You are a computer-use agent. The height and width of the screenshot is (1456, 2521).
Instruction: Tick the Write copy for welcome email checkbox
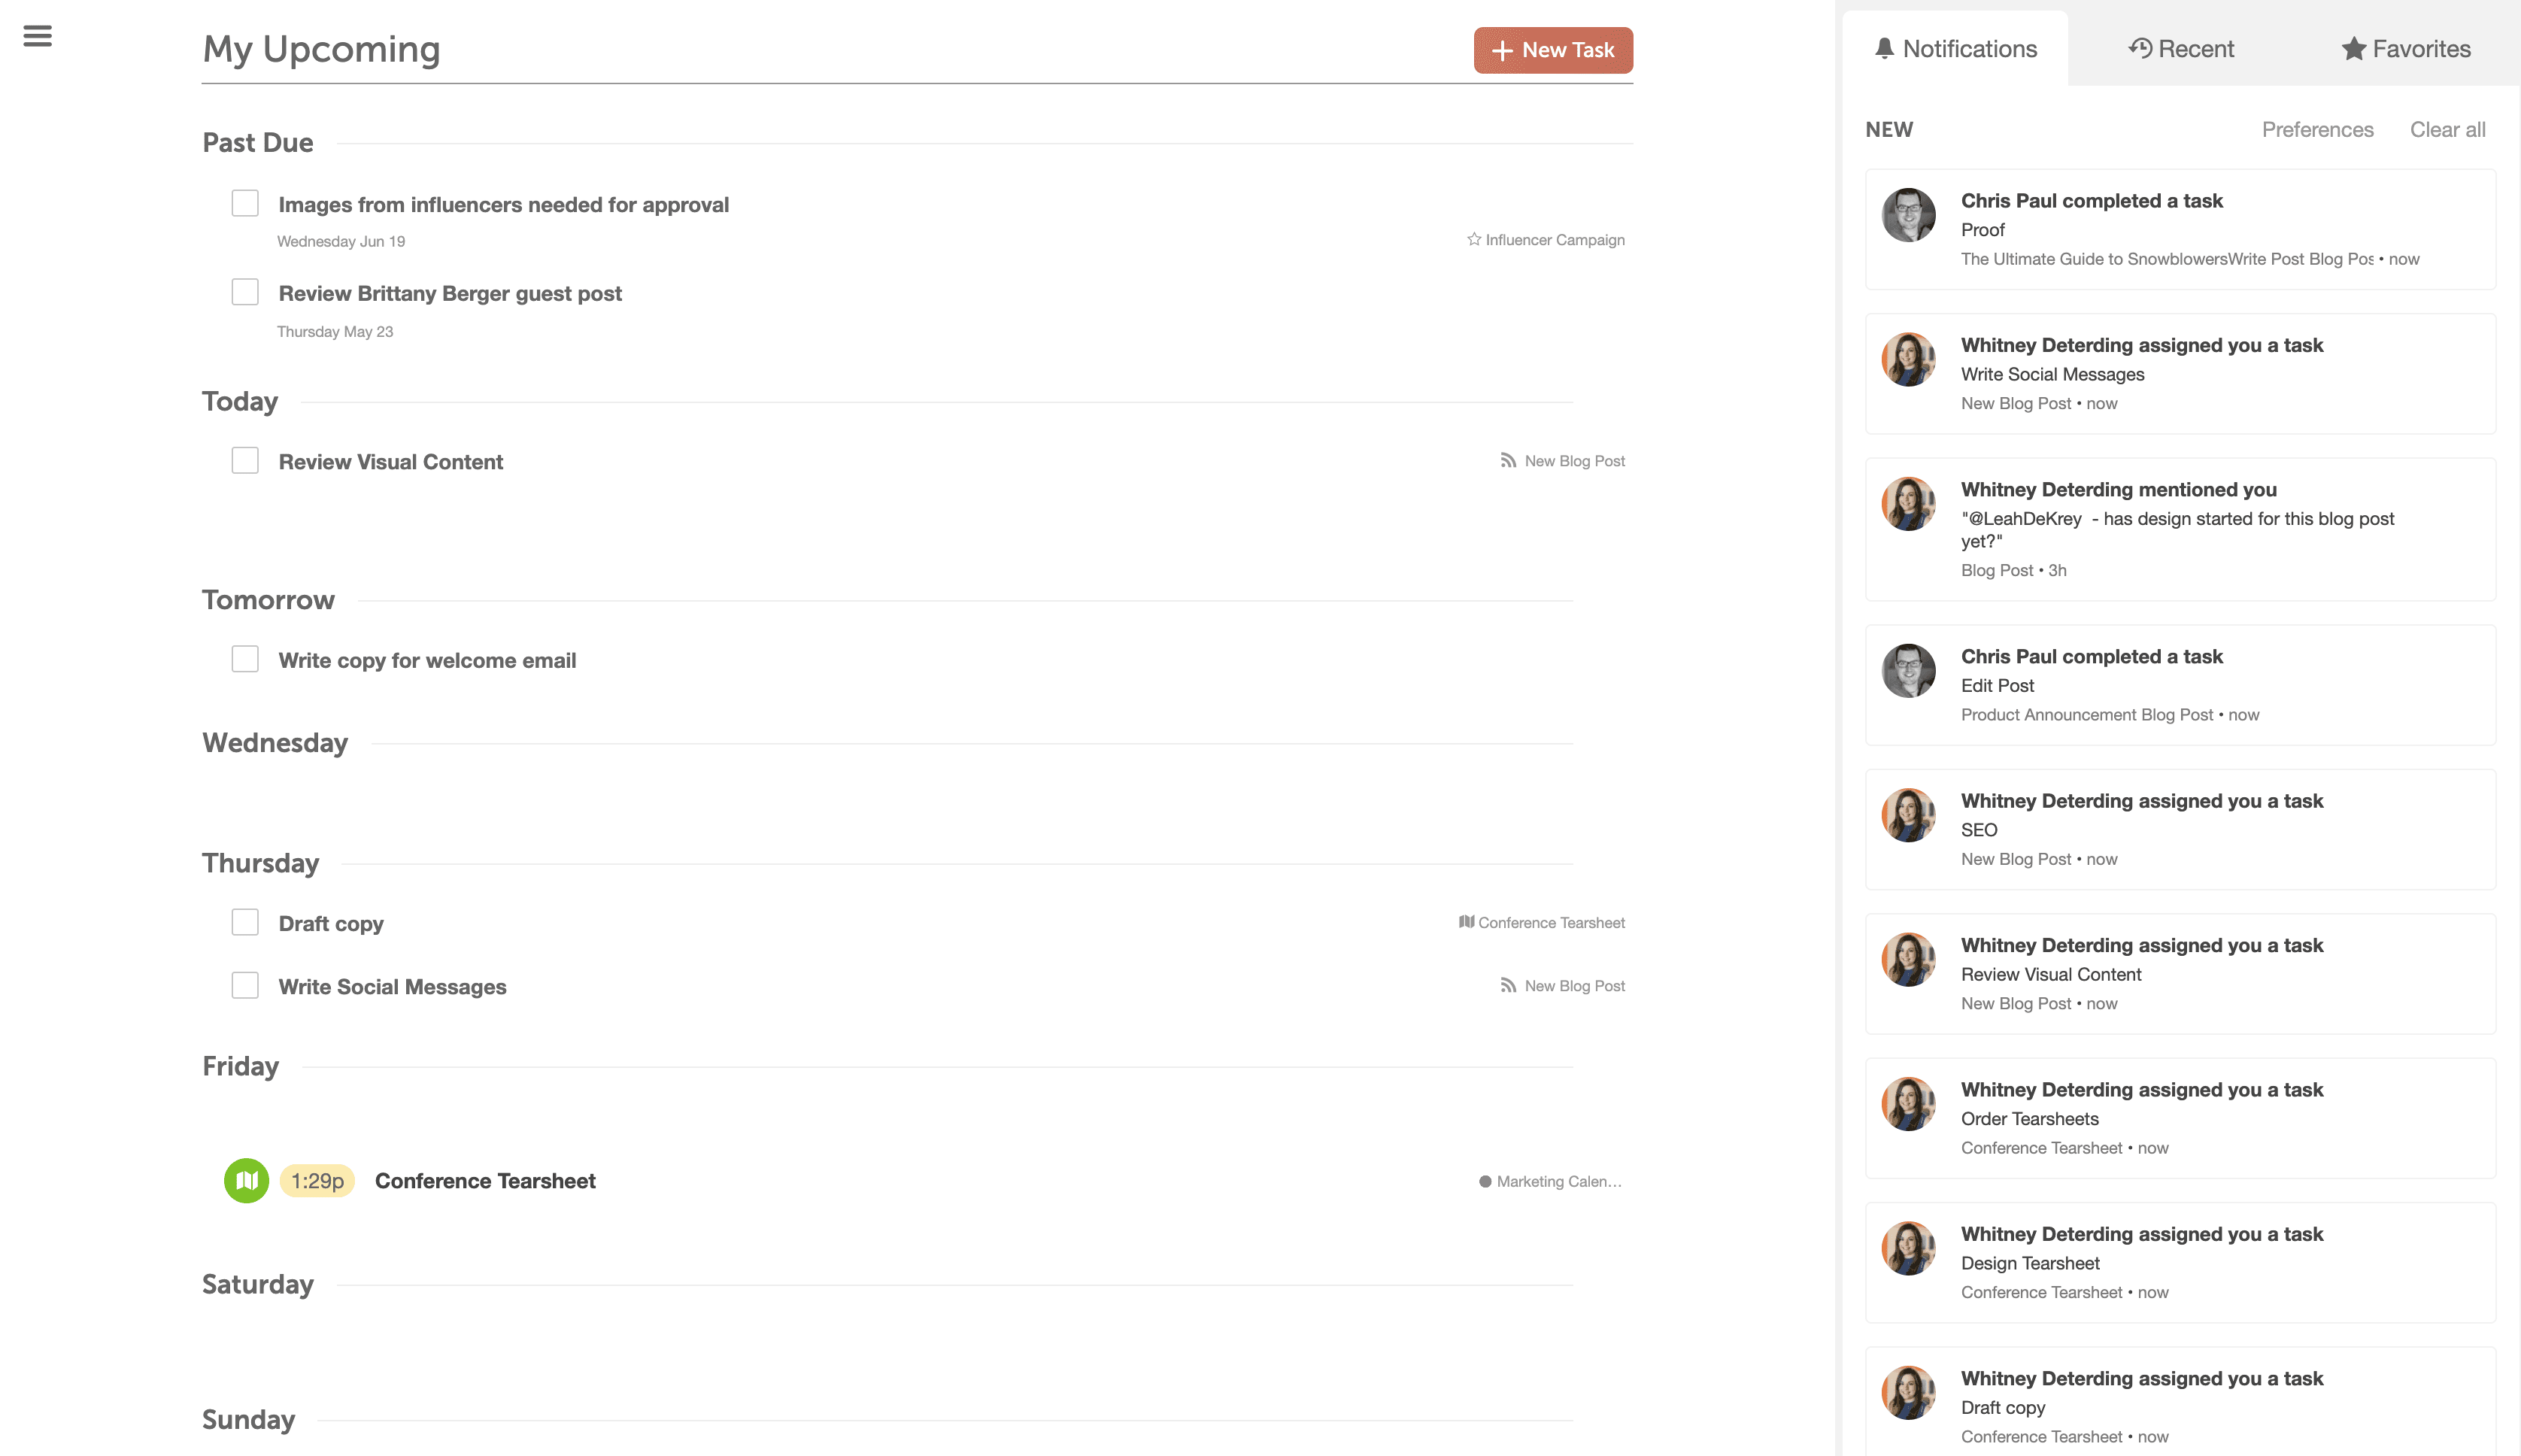[245, 659]
